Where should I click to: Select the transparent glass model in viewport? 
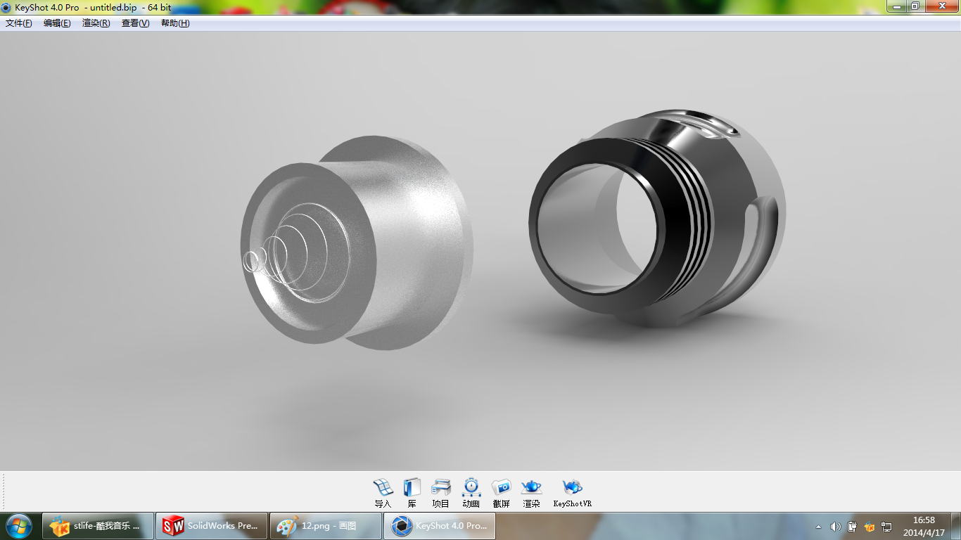pyautogui.click(x=357, y=243)
